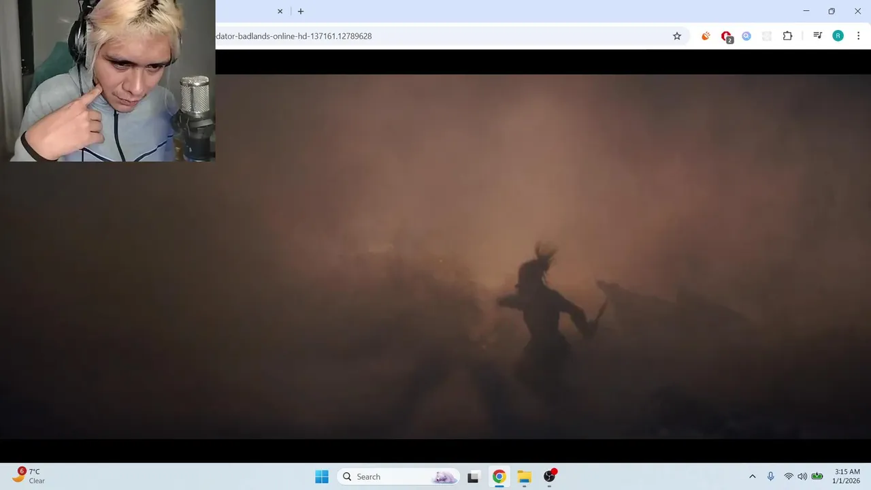Click the battery status tray icon
This screenshot has height=490, width=871.
[x=817, y=476]
